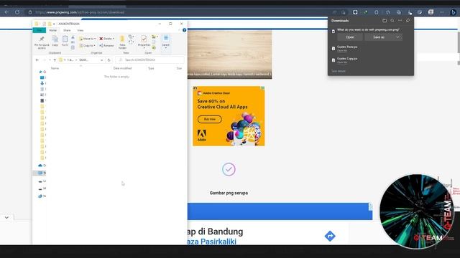Pin the Downloads panel
This screenshot has height=258, width=460.
(x=408, y=21)
